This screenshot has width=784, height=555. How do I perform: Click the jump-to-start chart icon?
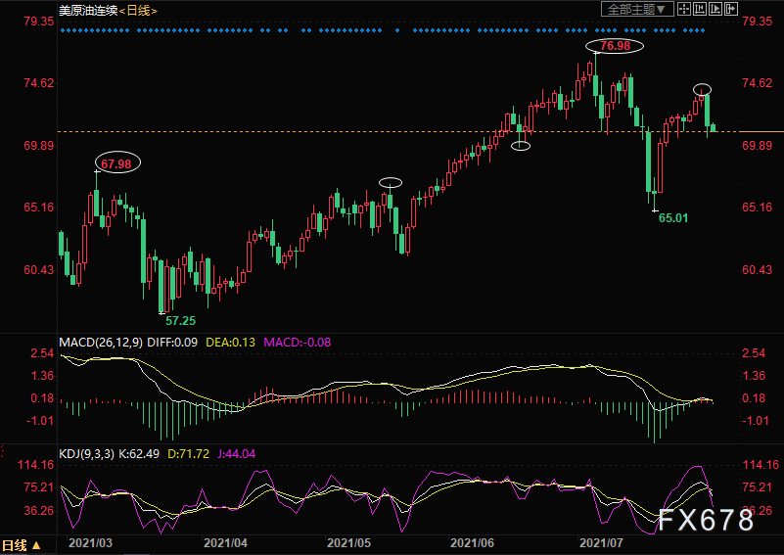coord(699,9)
